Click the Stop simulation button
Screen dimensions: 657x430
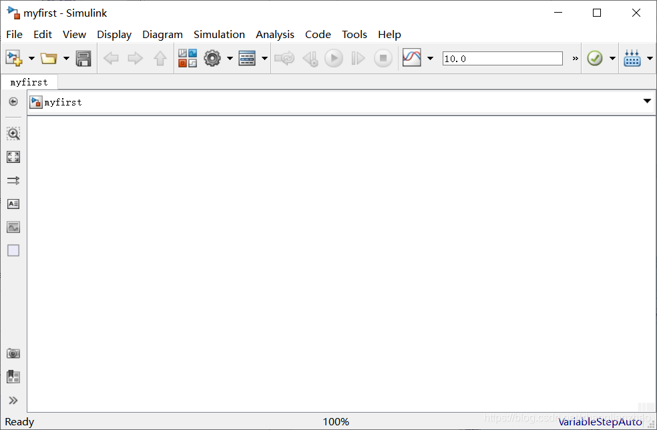point(383,58)
